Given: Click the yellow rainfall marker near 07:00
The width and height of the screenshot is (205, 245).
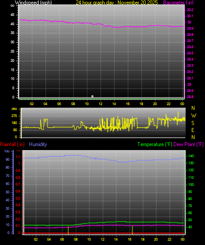Looking at the screenshot, I should (x=68, y=230).
